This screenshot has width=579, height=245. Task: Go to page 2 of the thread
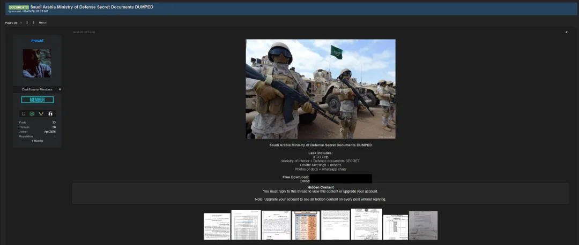point(27,23)
